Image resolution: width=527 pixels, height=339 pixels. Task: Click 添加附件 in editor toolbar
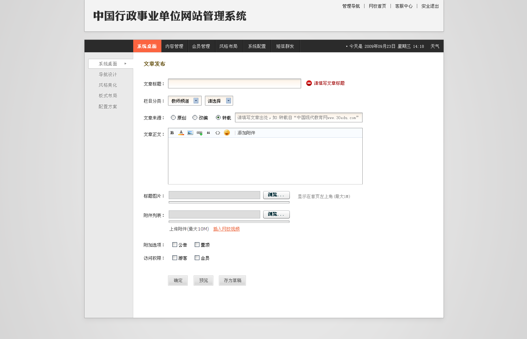(x=246, y=133)
